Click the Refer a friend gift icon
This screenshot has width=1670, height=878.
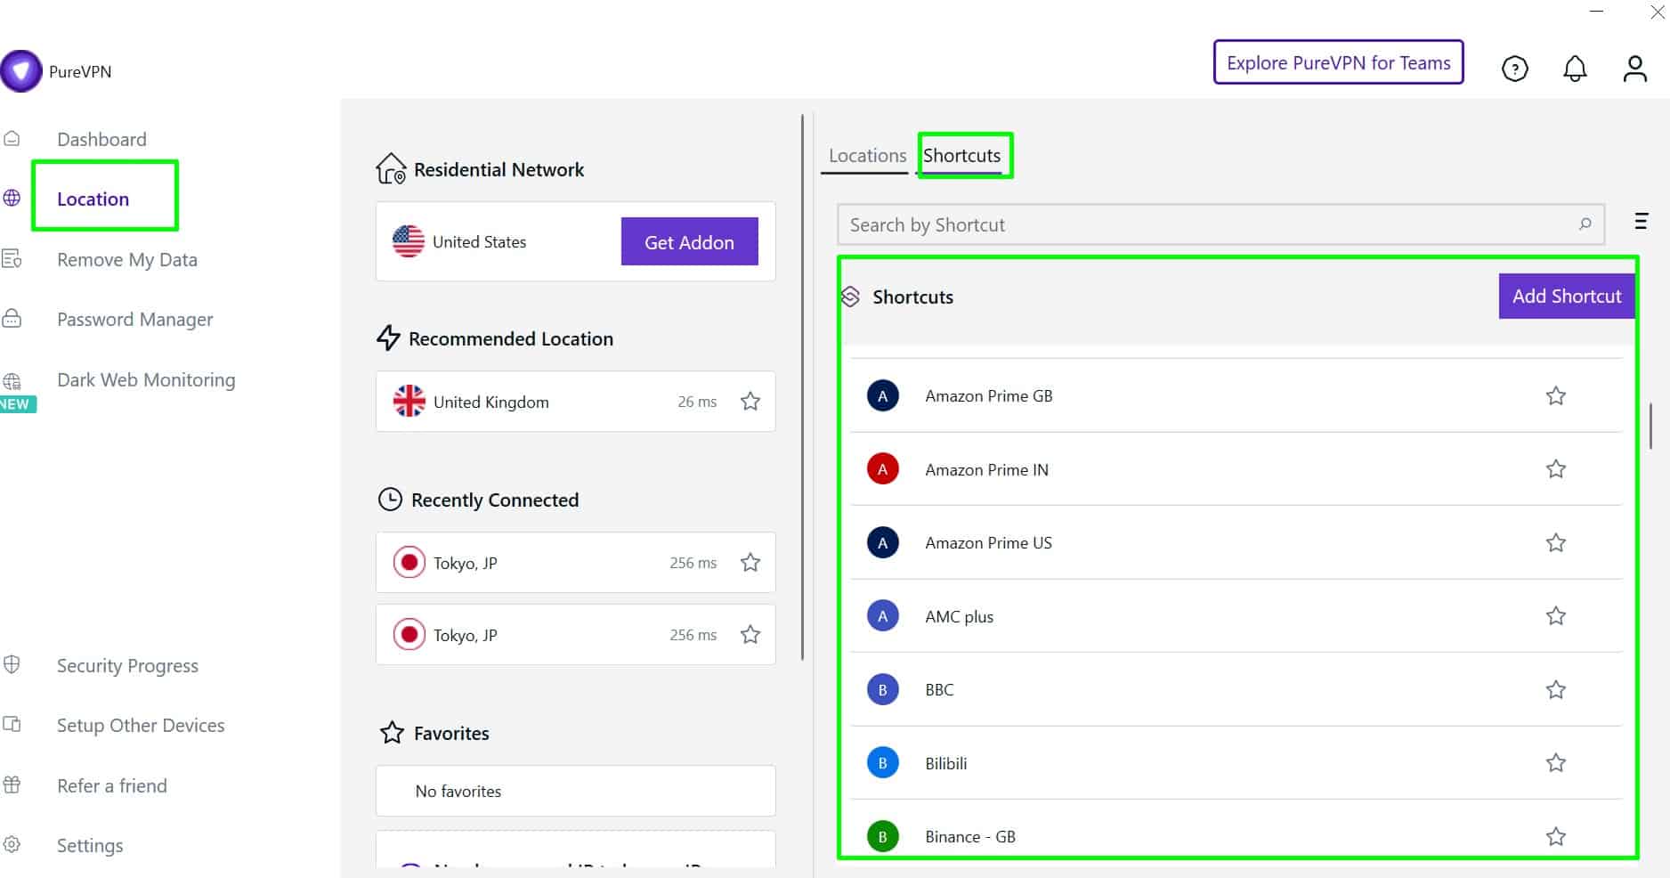pyautogui.click(x=12, y=785)
